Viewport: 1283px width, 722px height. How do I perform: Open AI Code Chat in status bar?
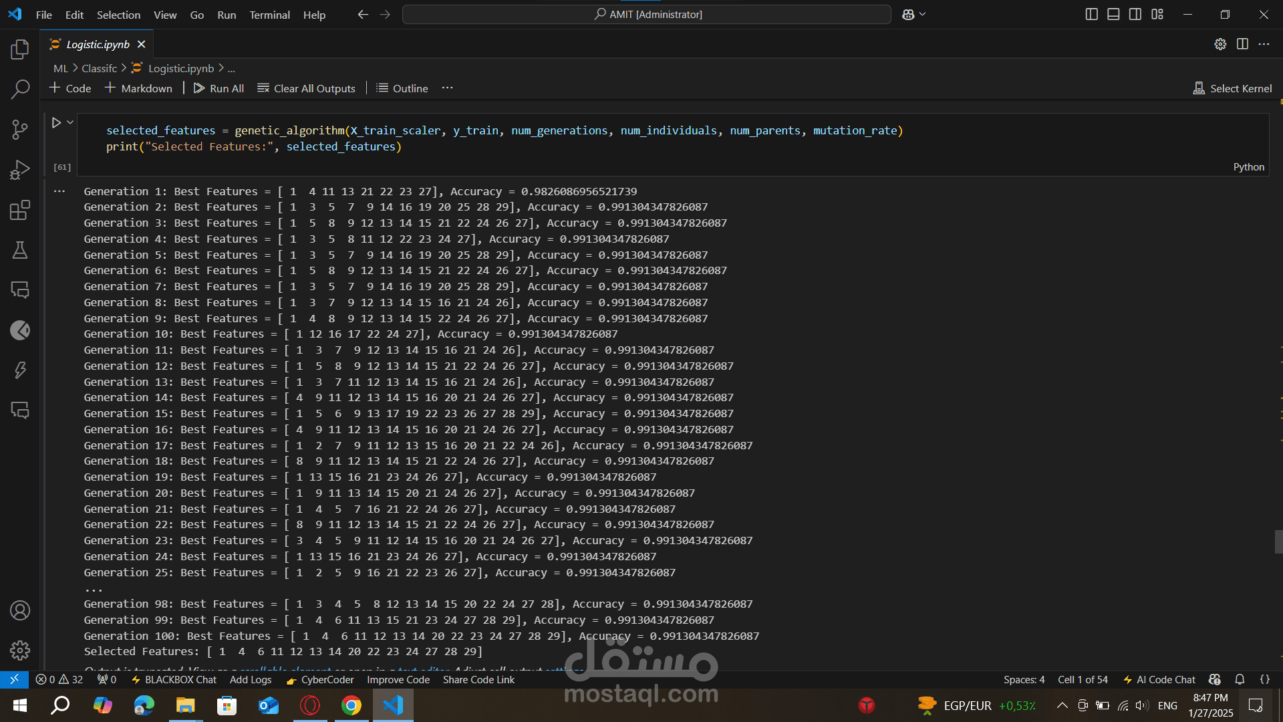click(x=1159, y=679)
